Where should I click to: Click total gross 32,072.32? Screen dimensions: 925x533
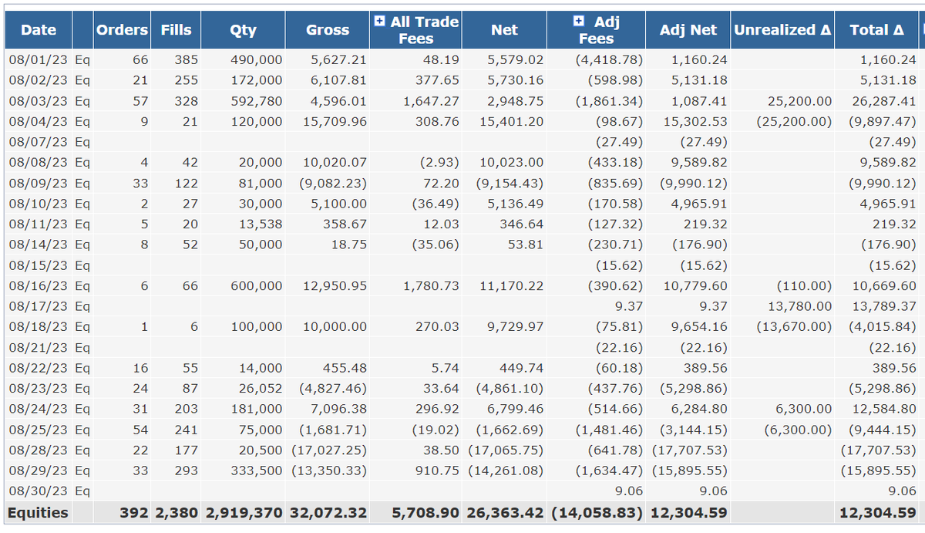pyautogui.click(x=328, y=512)
